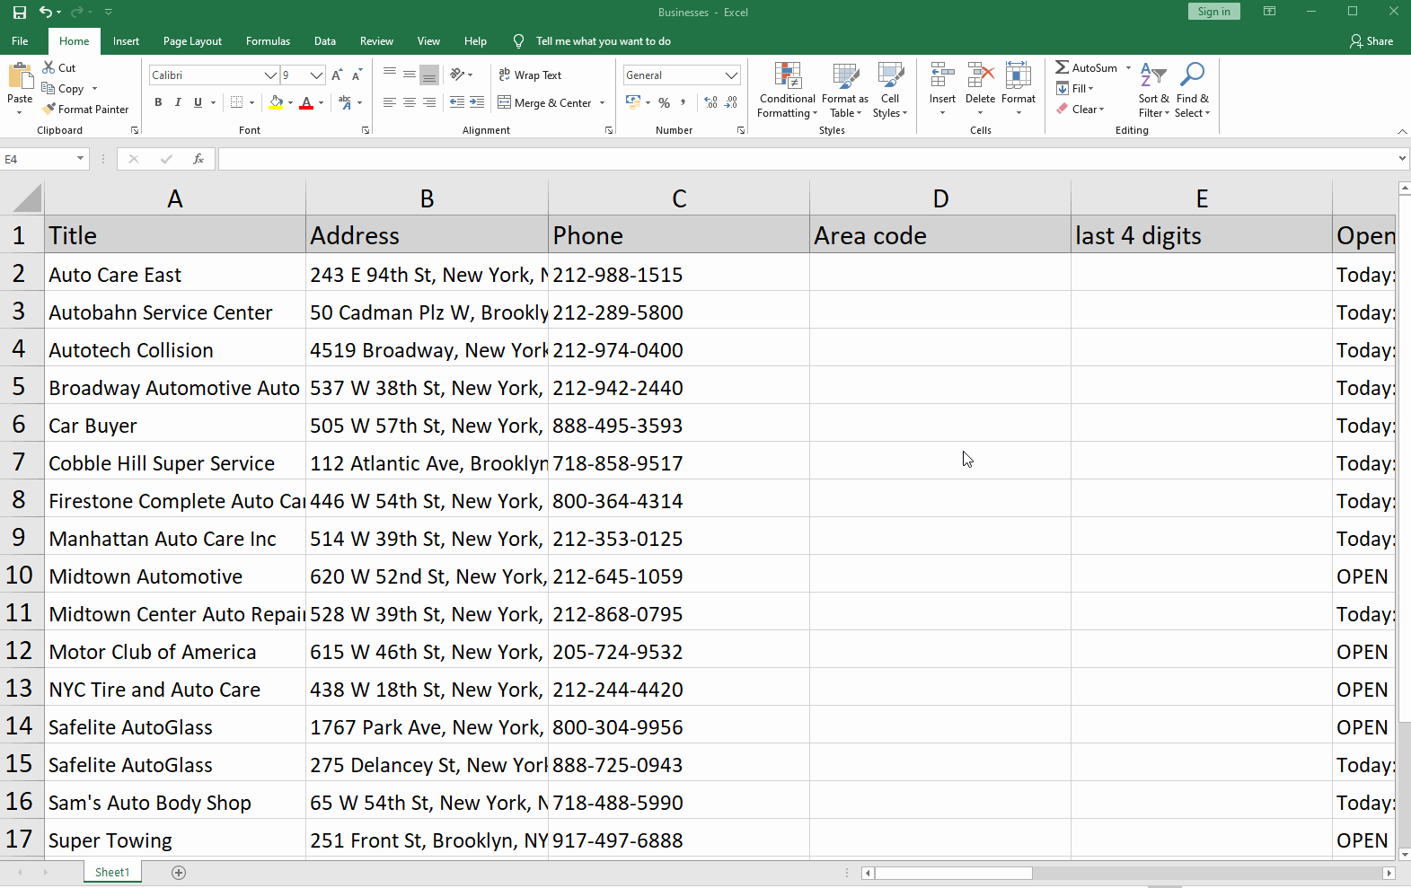Switch to the Review tab
The width and height of the screenshot is (1411, 888).
[376, 41]
